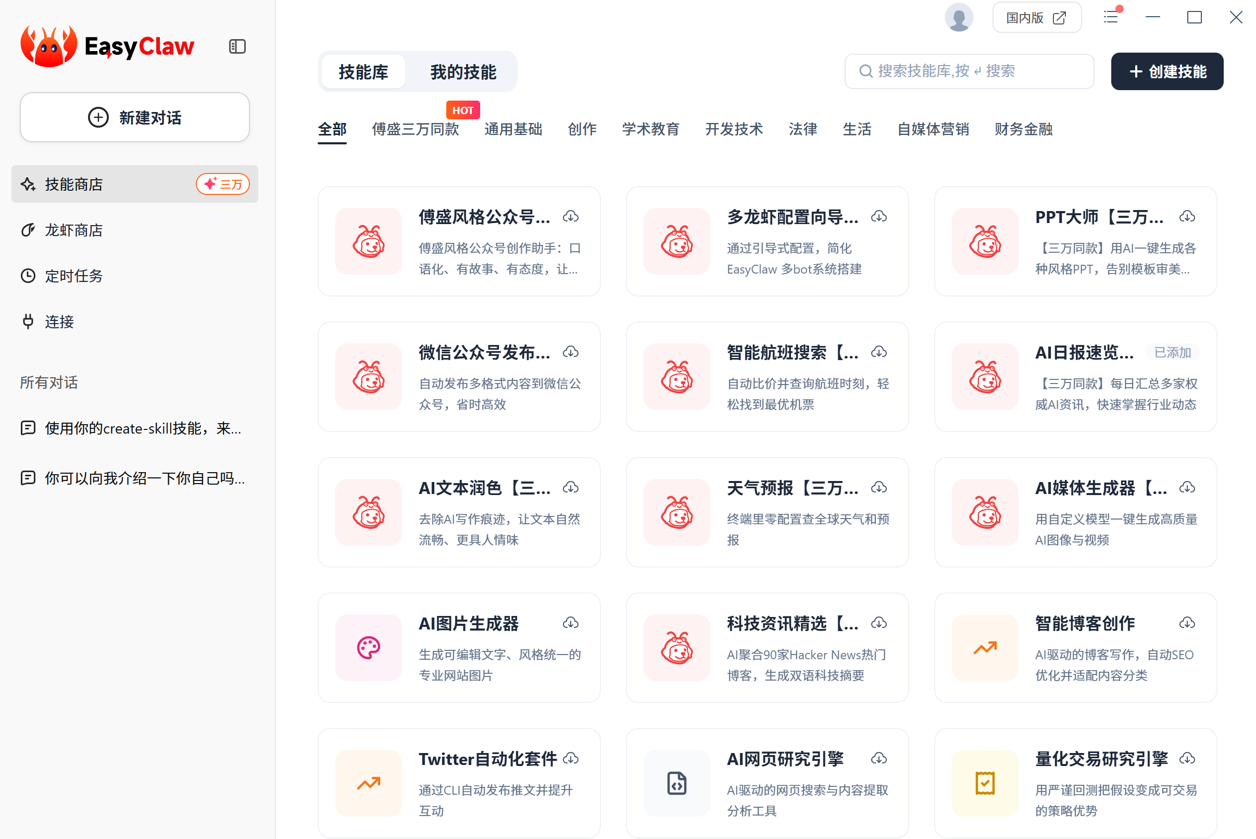Screen dimensions: 1256x839
Task: Select the 傅盛三万同款 category tab
Action: (x=416, y=129)
